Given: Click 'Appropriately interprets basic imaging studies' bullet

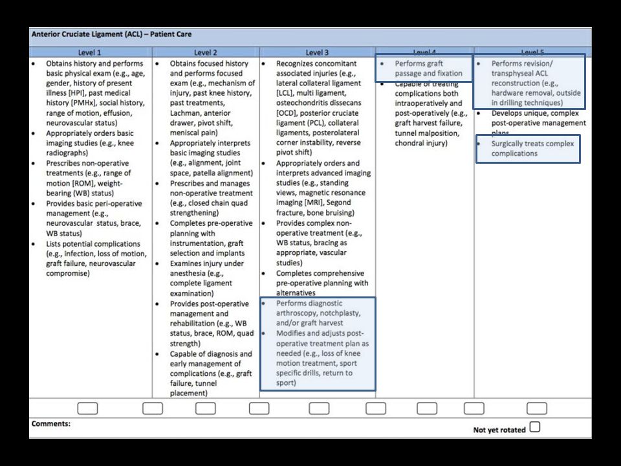Looking at the screenshot, I should pos(211,158).
